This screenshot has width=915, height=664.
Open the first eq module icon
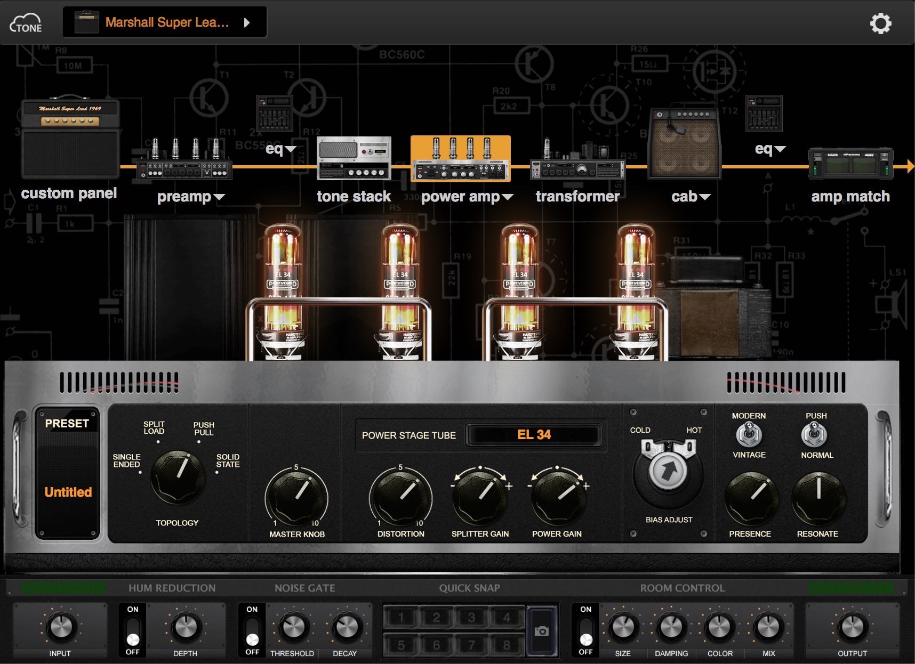click(275, 113)
